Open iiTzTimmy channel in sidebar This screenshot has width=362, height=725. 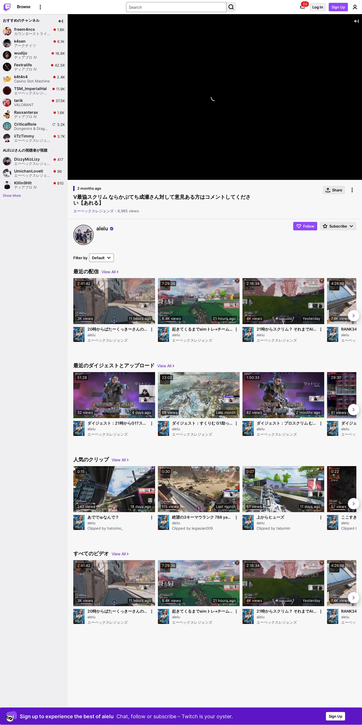[x=34, y=138]
